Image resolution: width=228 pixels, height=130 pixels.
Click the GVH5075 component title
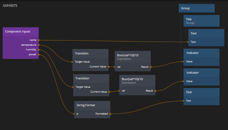point(10,6)
